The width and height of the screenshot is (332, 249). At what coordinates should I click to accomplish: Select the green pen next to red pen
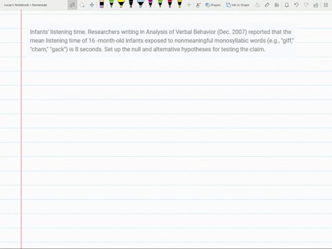coord(160,4)
